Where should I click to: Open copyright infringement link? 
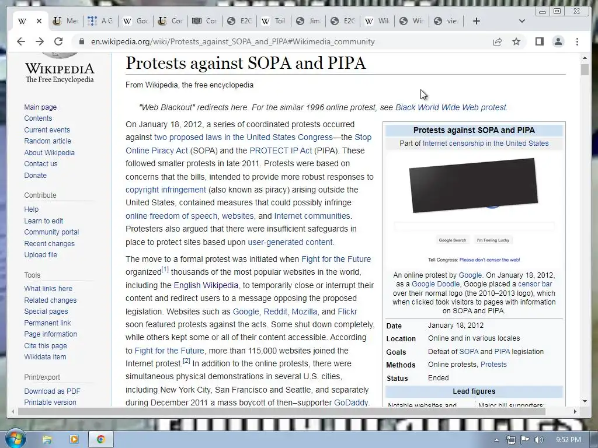(165, 190)
